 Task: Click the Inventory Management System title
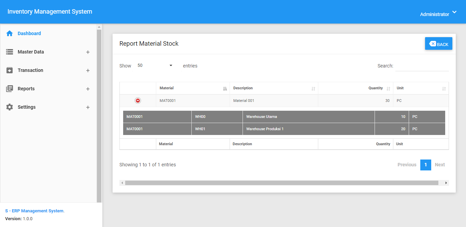(x=50, y=12)
